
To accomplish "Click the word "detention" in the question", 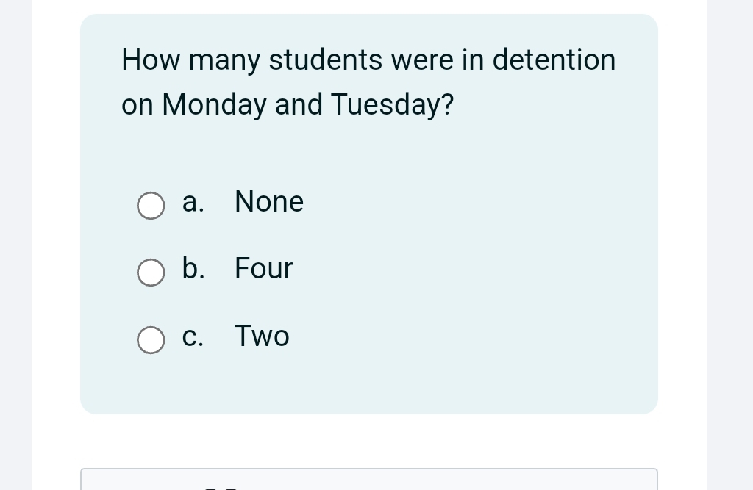I will (554, 60).
